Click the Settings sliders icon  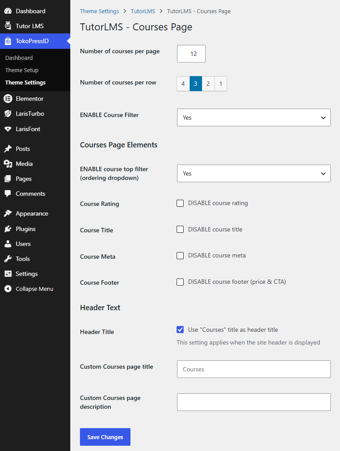point(8,274)
